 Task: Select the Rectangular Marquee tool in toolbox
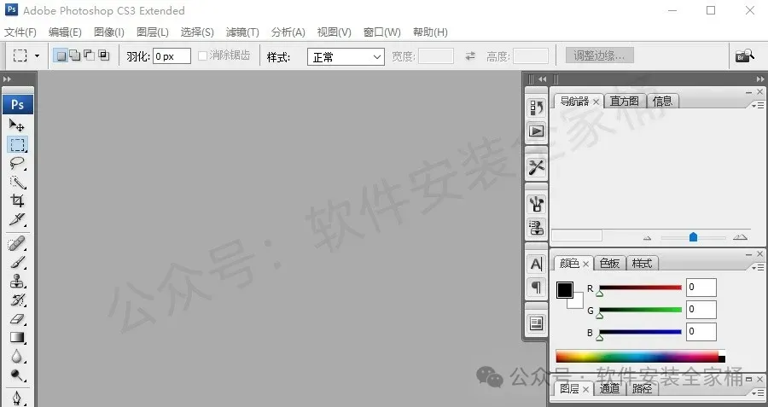tap(17, 144)
